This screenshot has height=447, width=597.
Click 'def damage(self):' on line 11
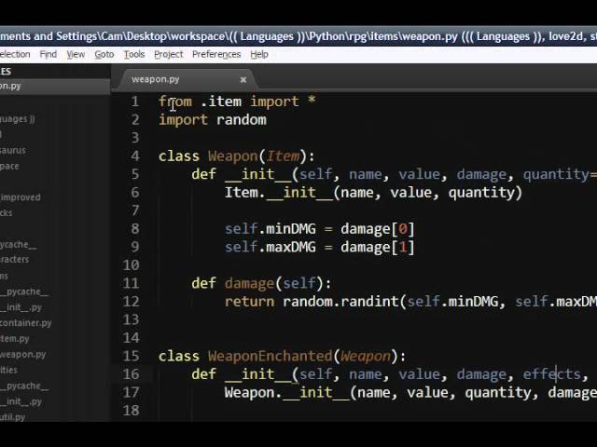tap(261, 283)
